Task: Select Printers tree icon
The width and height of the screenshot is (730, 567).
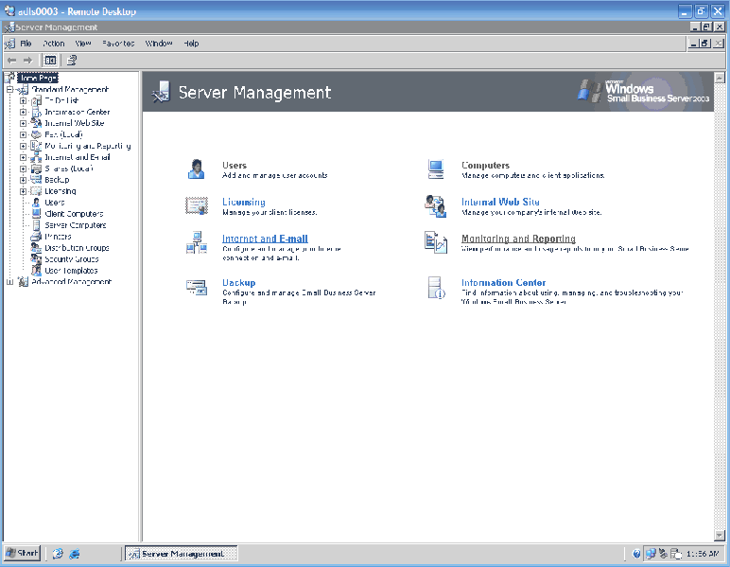Action: [36, 237]
